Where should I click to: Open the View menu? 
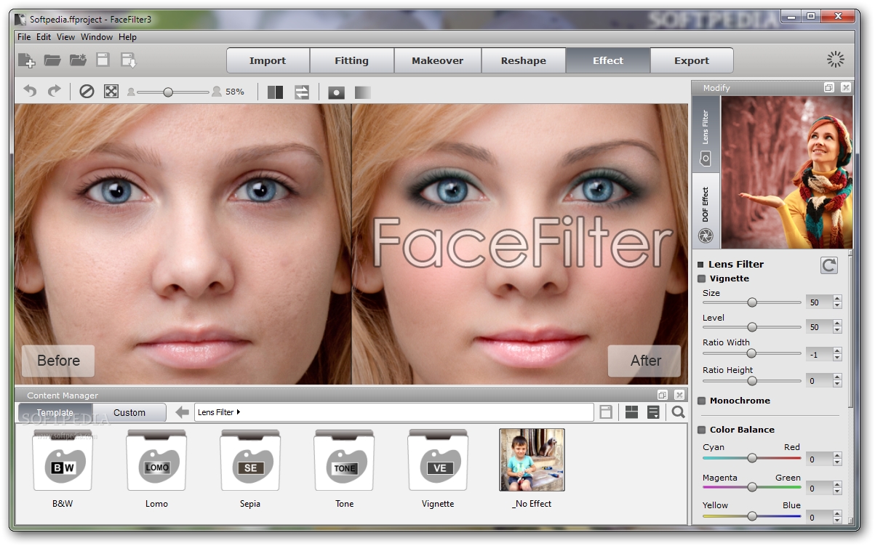click(x=65, y=37)
